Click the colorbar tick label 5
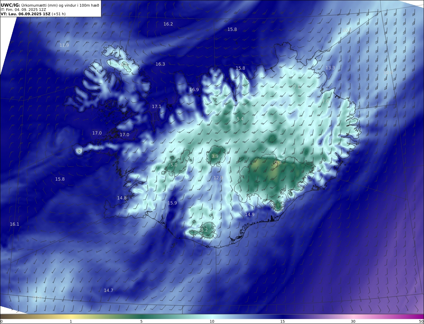The height and width of the screenshot is (324, 424). 141,321
